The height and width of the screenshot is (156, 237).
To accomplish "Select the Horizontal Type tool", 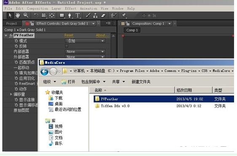I will (x=78, y=16).
